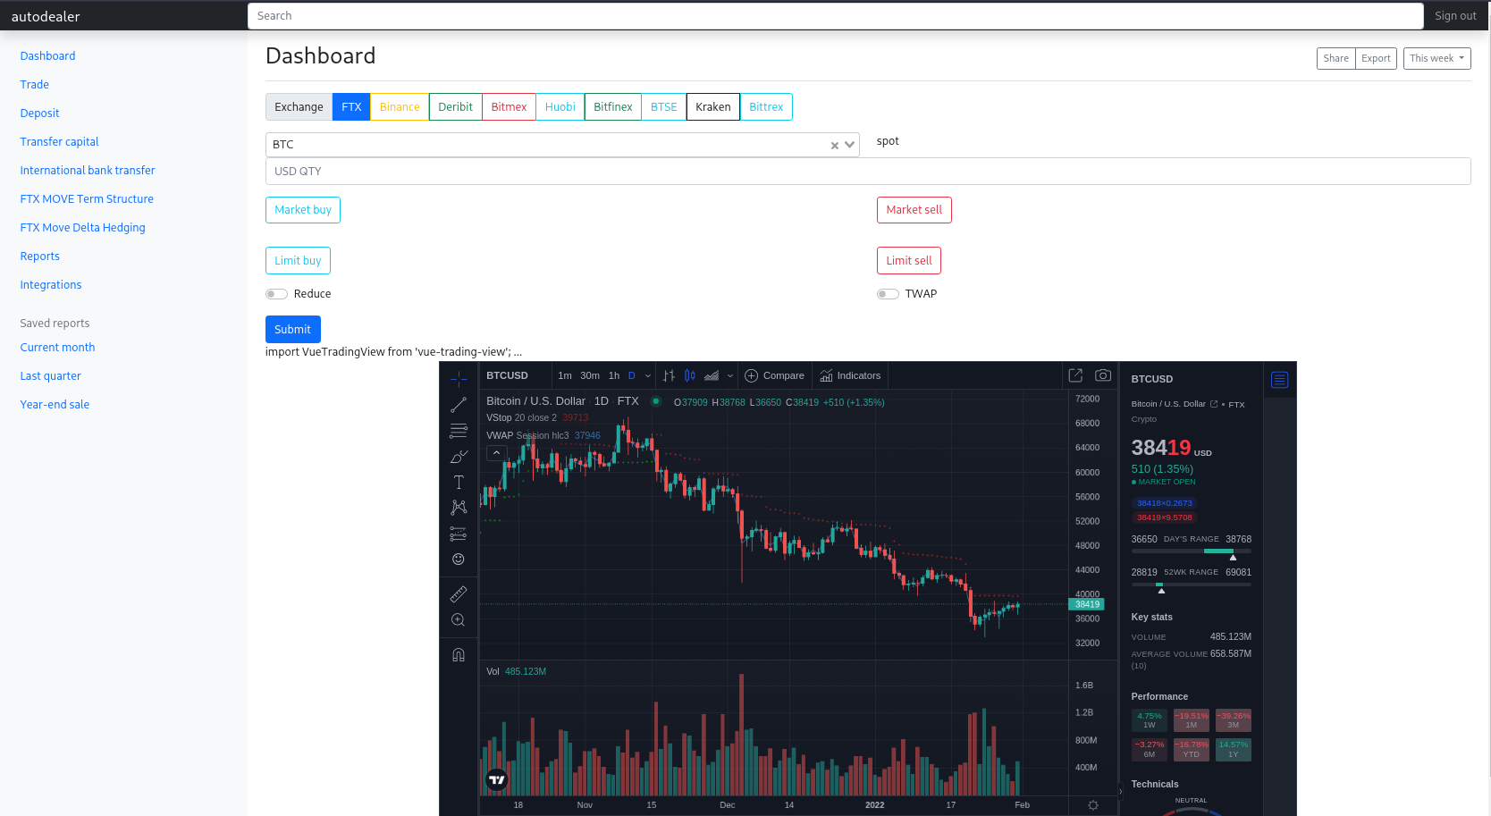Click the Limit sell button
This screenshot has width=1491, height=816.
(908, 261)
